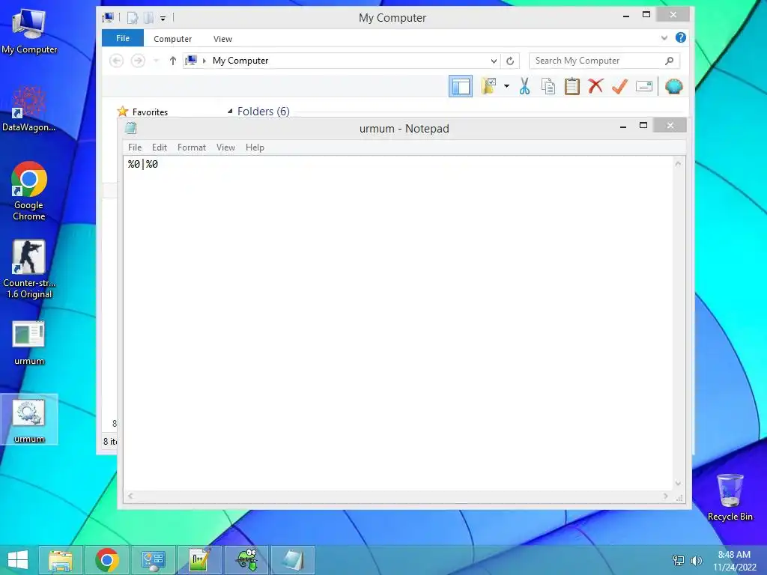Screen dimensions: 767x575
Task: Click the Forward navigation arrow
Action: click(x=138, y=61)
